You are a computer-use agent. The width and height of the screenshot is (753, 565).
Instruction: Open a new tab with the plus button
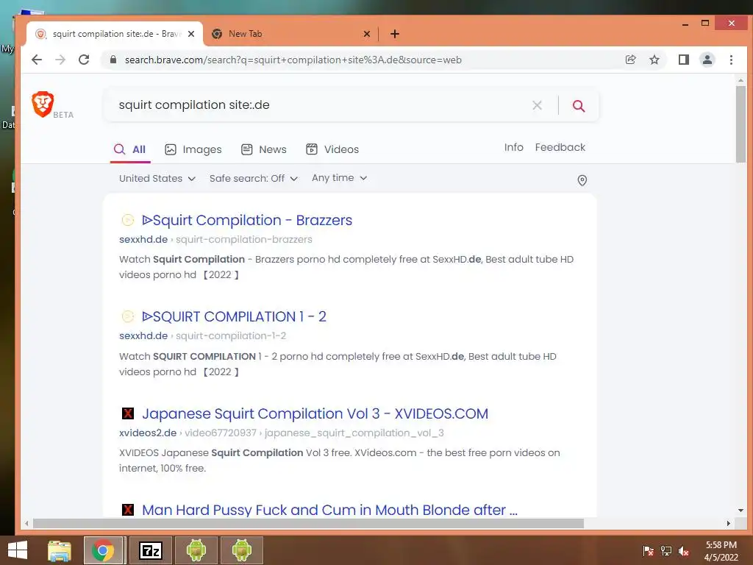(x=395, y=34)
